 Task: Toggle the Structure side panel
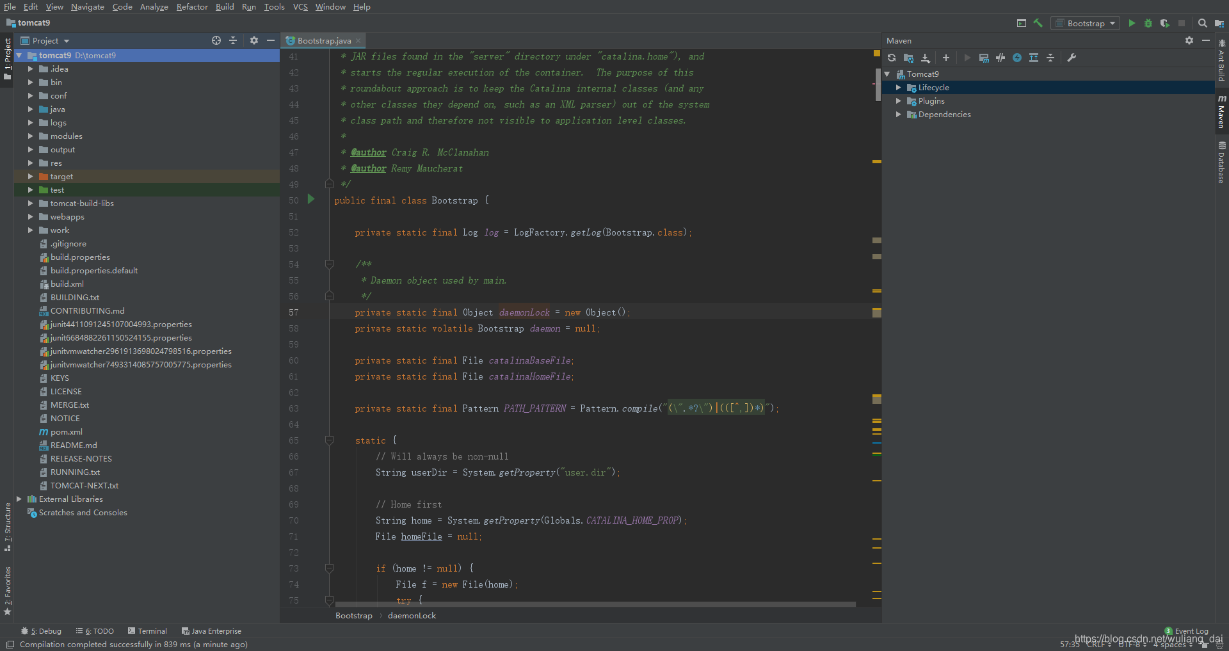coord(8,527)
